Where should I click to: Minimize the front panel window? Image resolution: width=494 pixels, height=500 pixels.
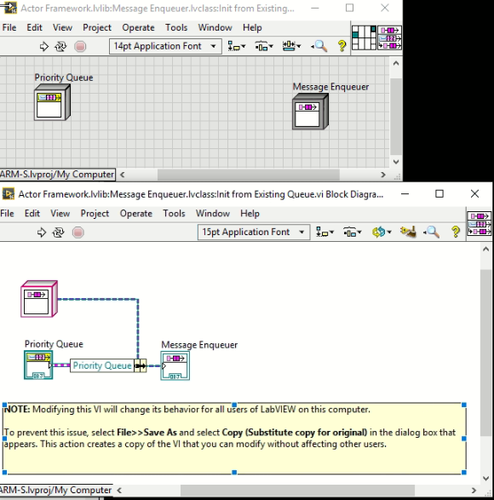click(x=315, y=8)
